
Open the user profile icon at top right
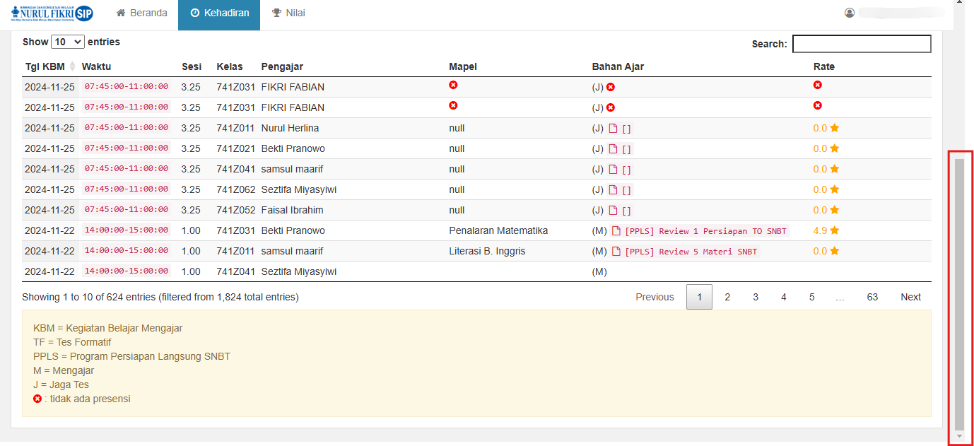pyautogui.click(x=850, y=13)
